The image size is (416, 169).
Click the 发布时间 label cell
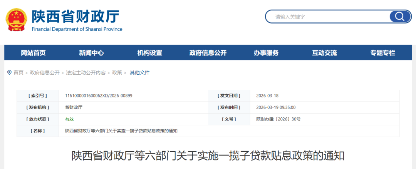(229, 107)
